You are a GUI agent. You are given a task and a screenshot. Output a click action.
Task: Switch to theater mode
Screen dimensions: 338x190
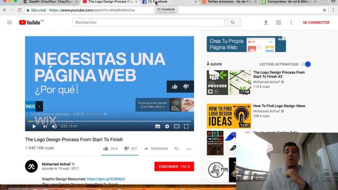point(176,127)
